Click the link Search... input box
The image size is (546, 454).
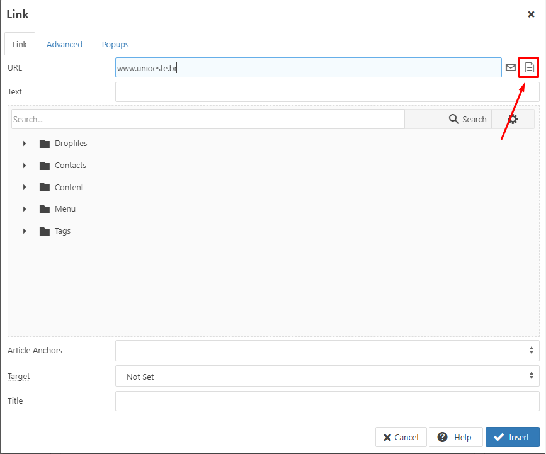pos(208,119)
